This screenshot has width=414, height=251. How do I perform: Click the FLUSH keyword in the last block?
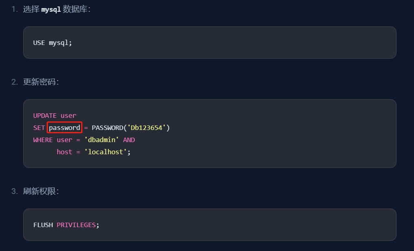coord(43,225)
